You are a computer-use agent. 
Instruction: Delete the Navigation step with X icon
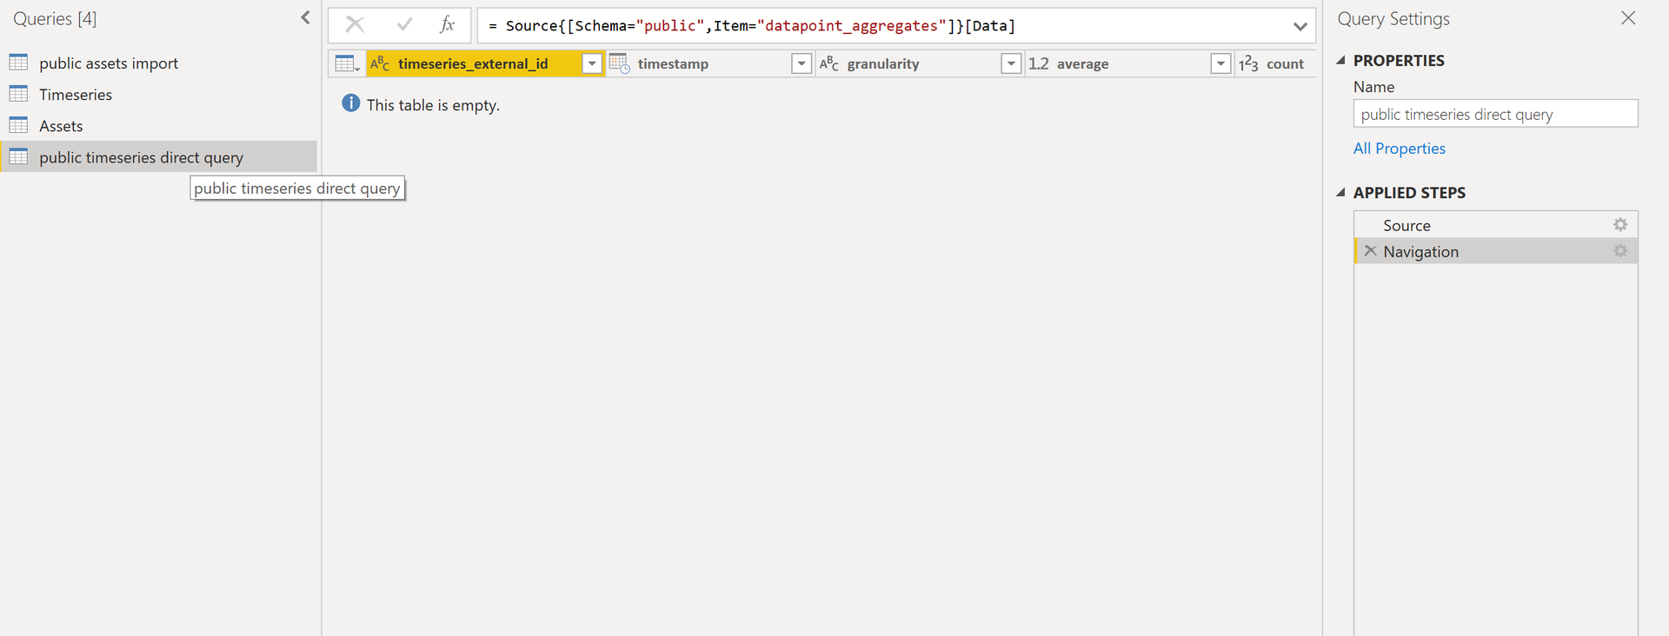(x=1370, y=251)
